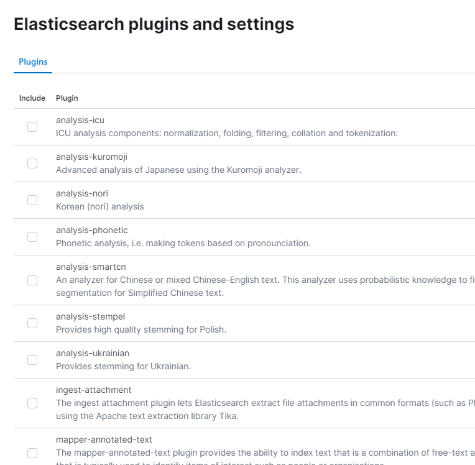Viewport: 475px width, 465px height.
Task: Select the analysis-stempel checkbox
Action: click(32, 323)
